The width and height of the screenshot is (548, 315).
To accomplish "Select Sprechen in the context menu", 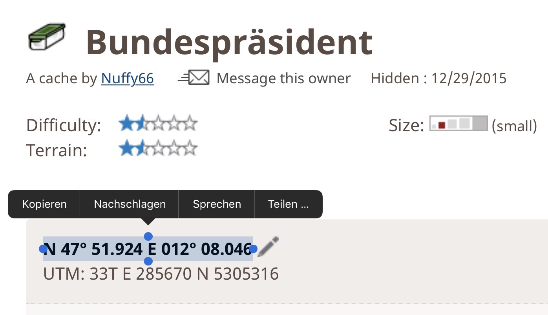I will [217, 204].
